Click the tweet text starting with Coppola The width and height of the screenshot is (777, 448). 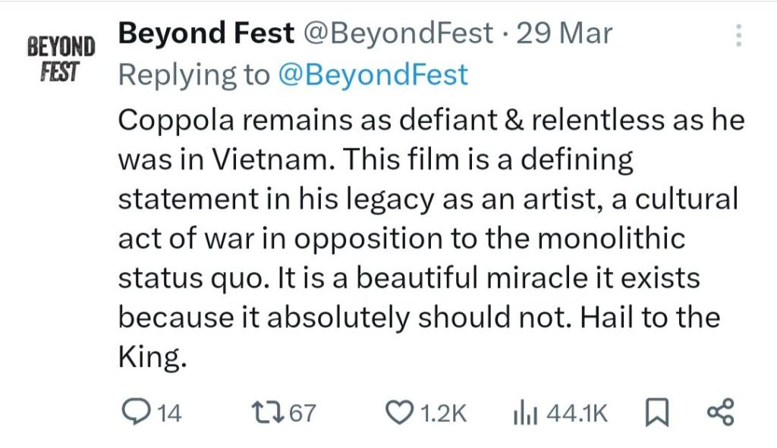tap(431, 238)
